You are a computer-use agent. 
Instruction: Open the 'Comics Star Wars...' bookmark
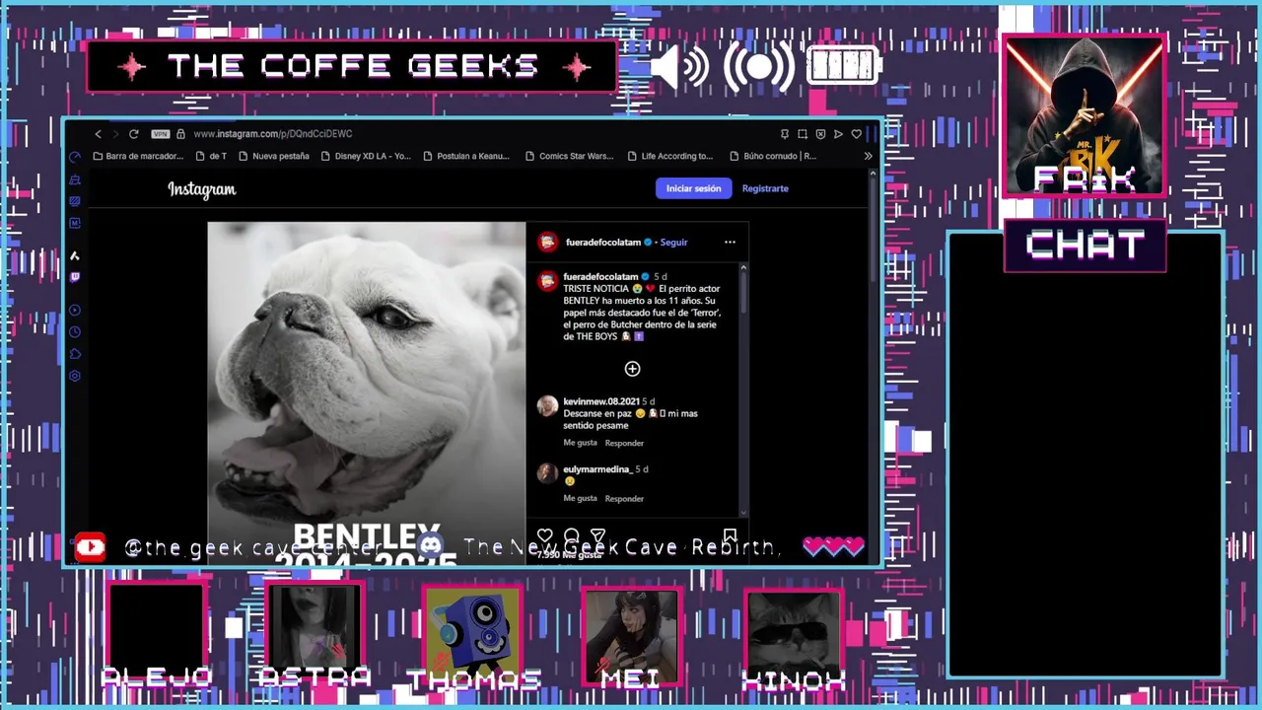569,156
